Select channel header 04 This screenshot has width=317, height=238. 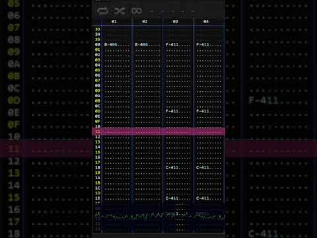206,22
